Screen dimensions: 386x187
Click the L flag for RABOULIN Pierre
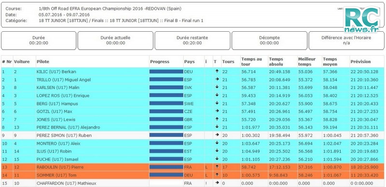207,167
